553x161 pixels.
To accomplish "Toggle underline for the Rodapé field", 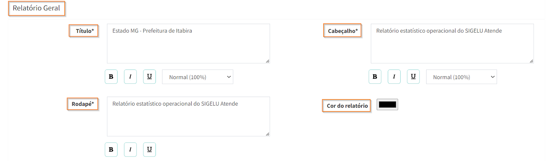I will tap(149, 150).
